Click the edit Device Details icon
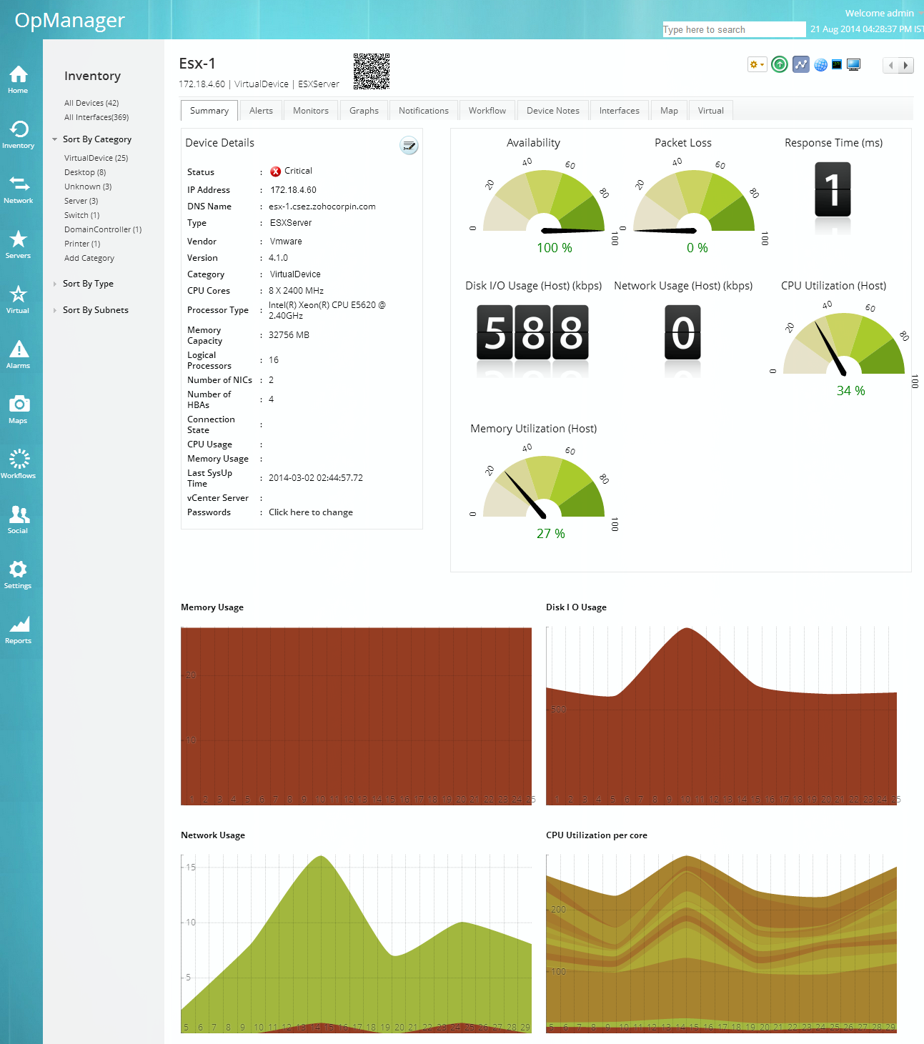 click(x=409, y=146)
